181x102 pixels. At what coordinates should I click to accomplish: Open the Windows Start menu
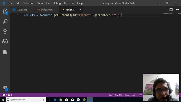[x=3, y=100]
